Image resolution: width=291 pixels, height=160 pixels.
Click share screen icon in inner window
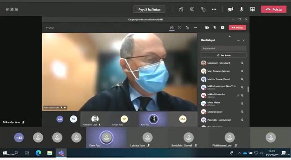coord(223,27)
